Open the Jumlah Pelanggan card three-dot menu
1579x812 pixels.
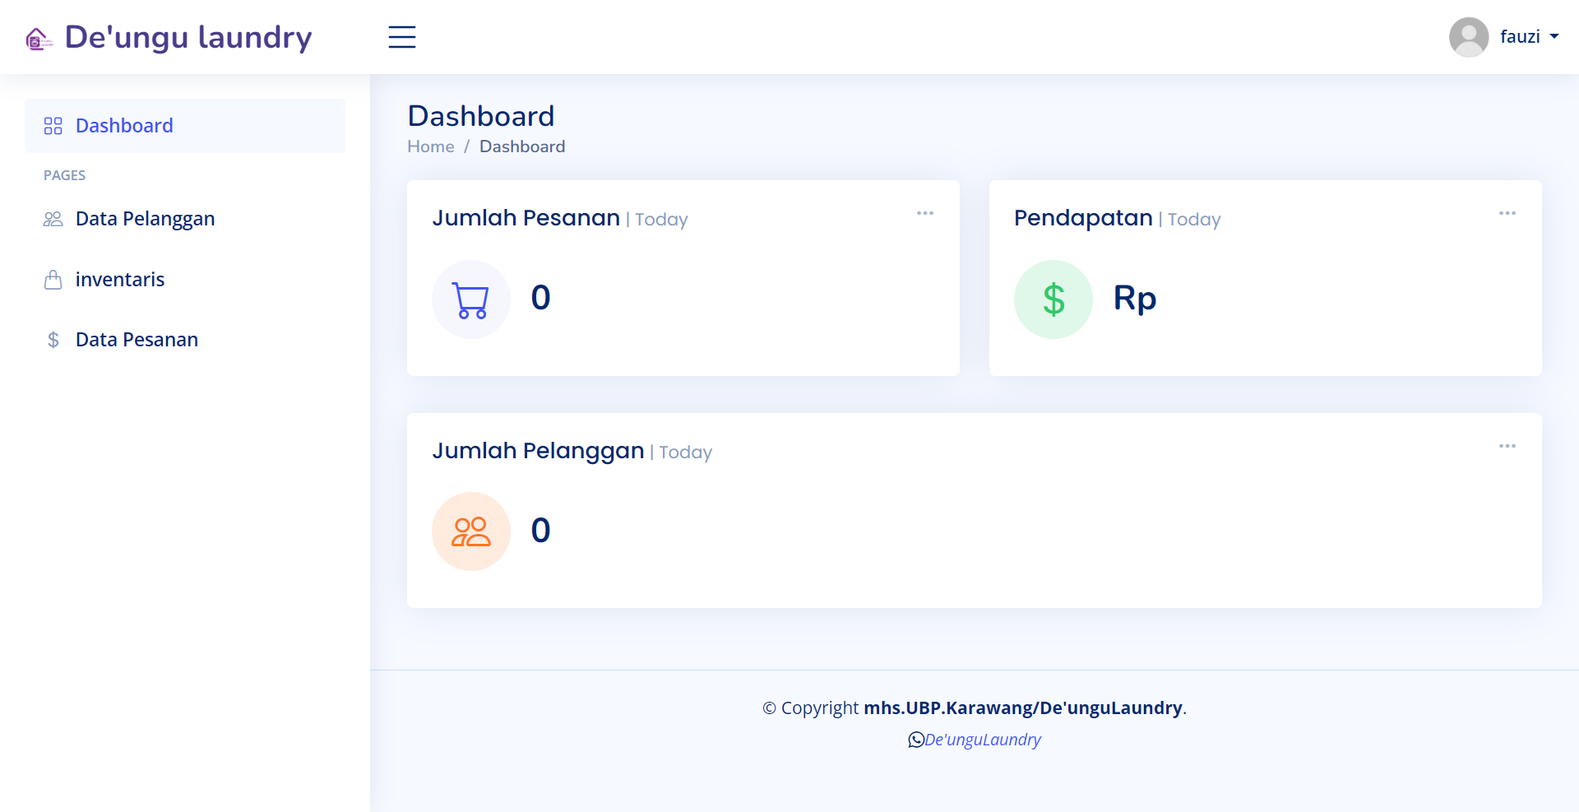click(1507, 446)
